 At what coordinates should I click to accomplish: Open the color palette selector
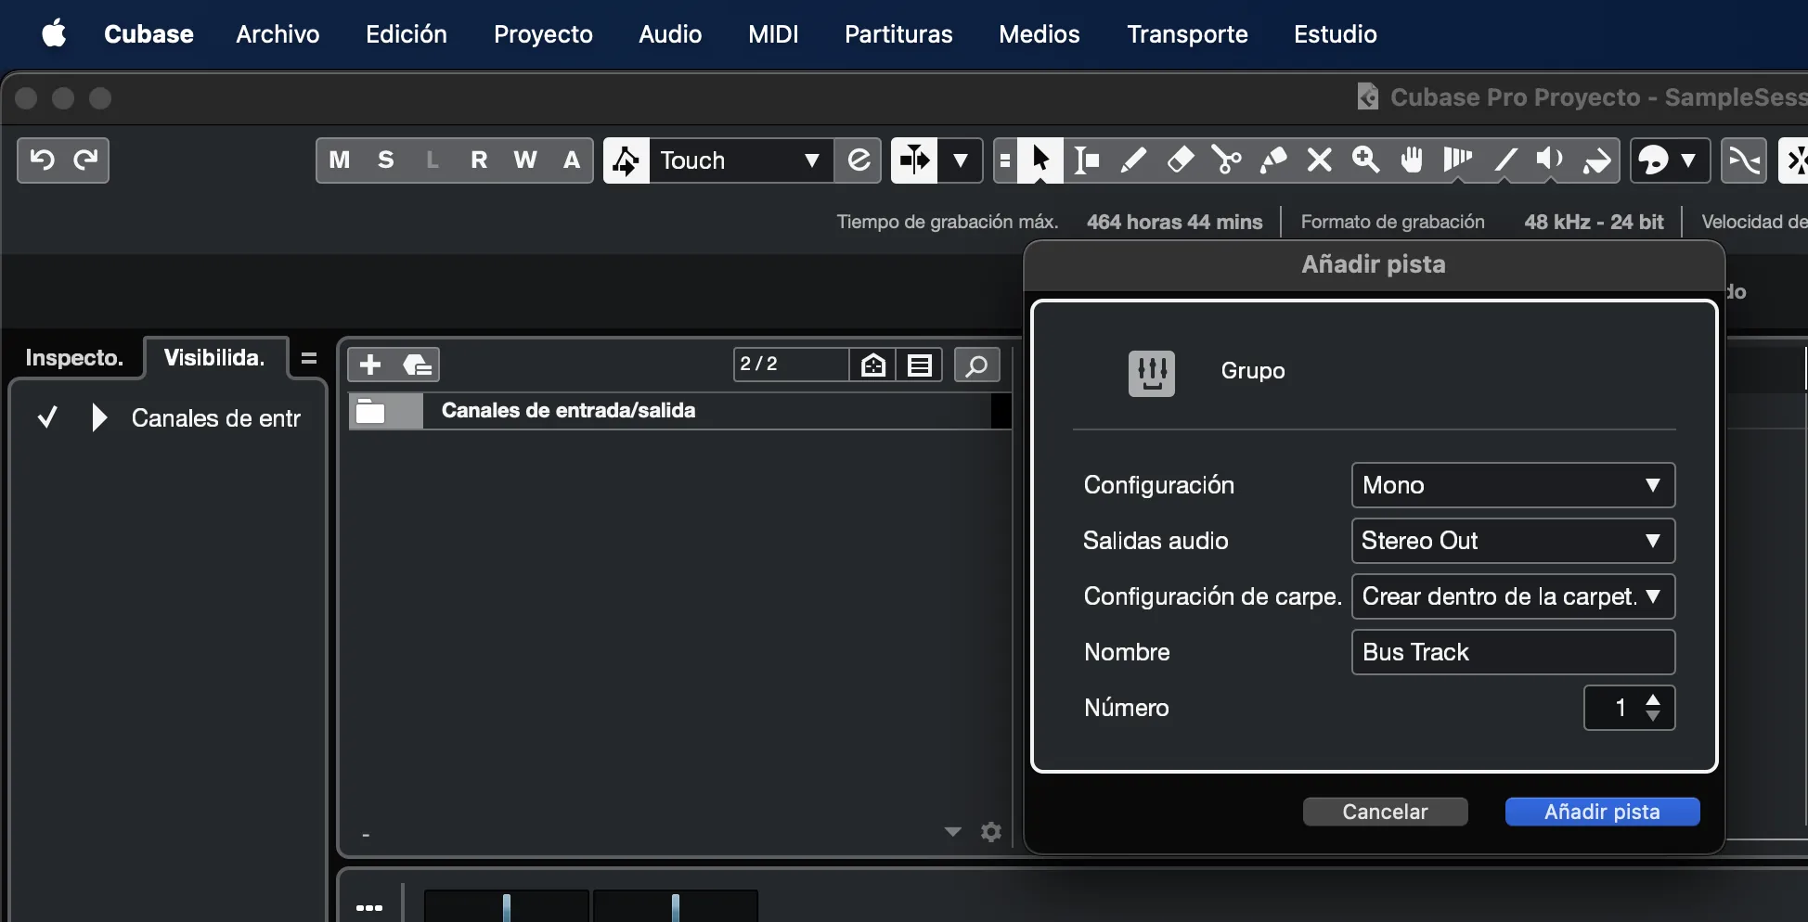pyautogui.click(x=1654, y=160)
